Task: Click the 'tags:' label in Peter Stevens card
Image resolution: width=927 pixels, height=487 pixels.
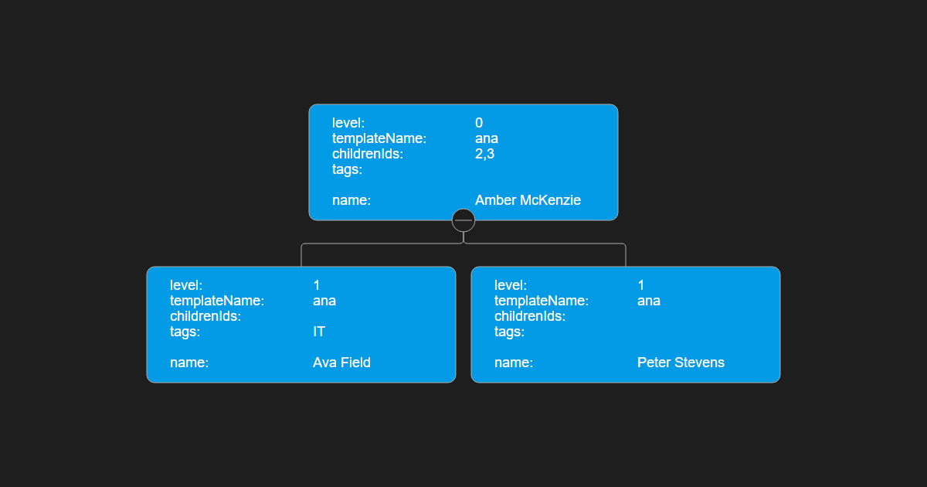Action: [x=509, y=332]
